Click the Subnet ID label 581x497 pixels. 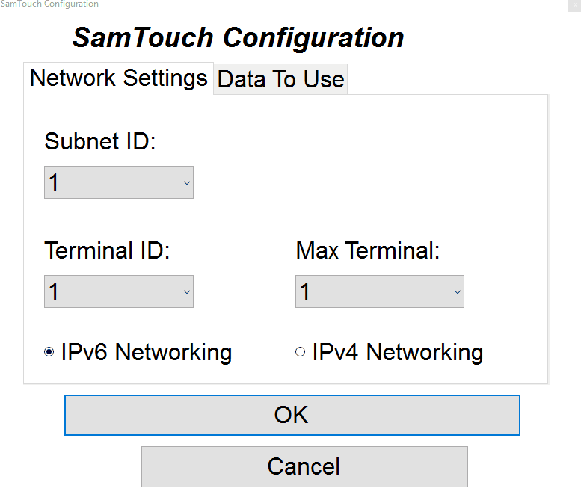(100, 141)
